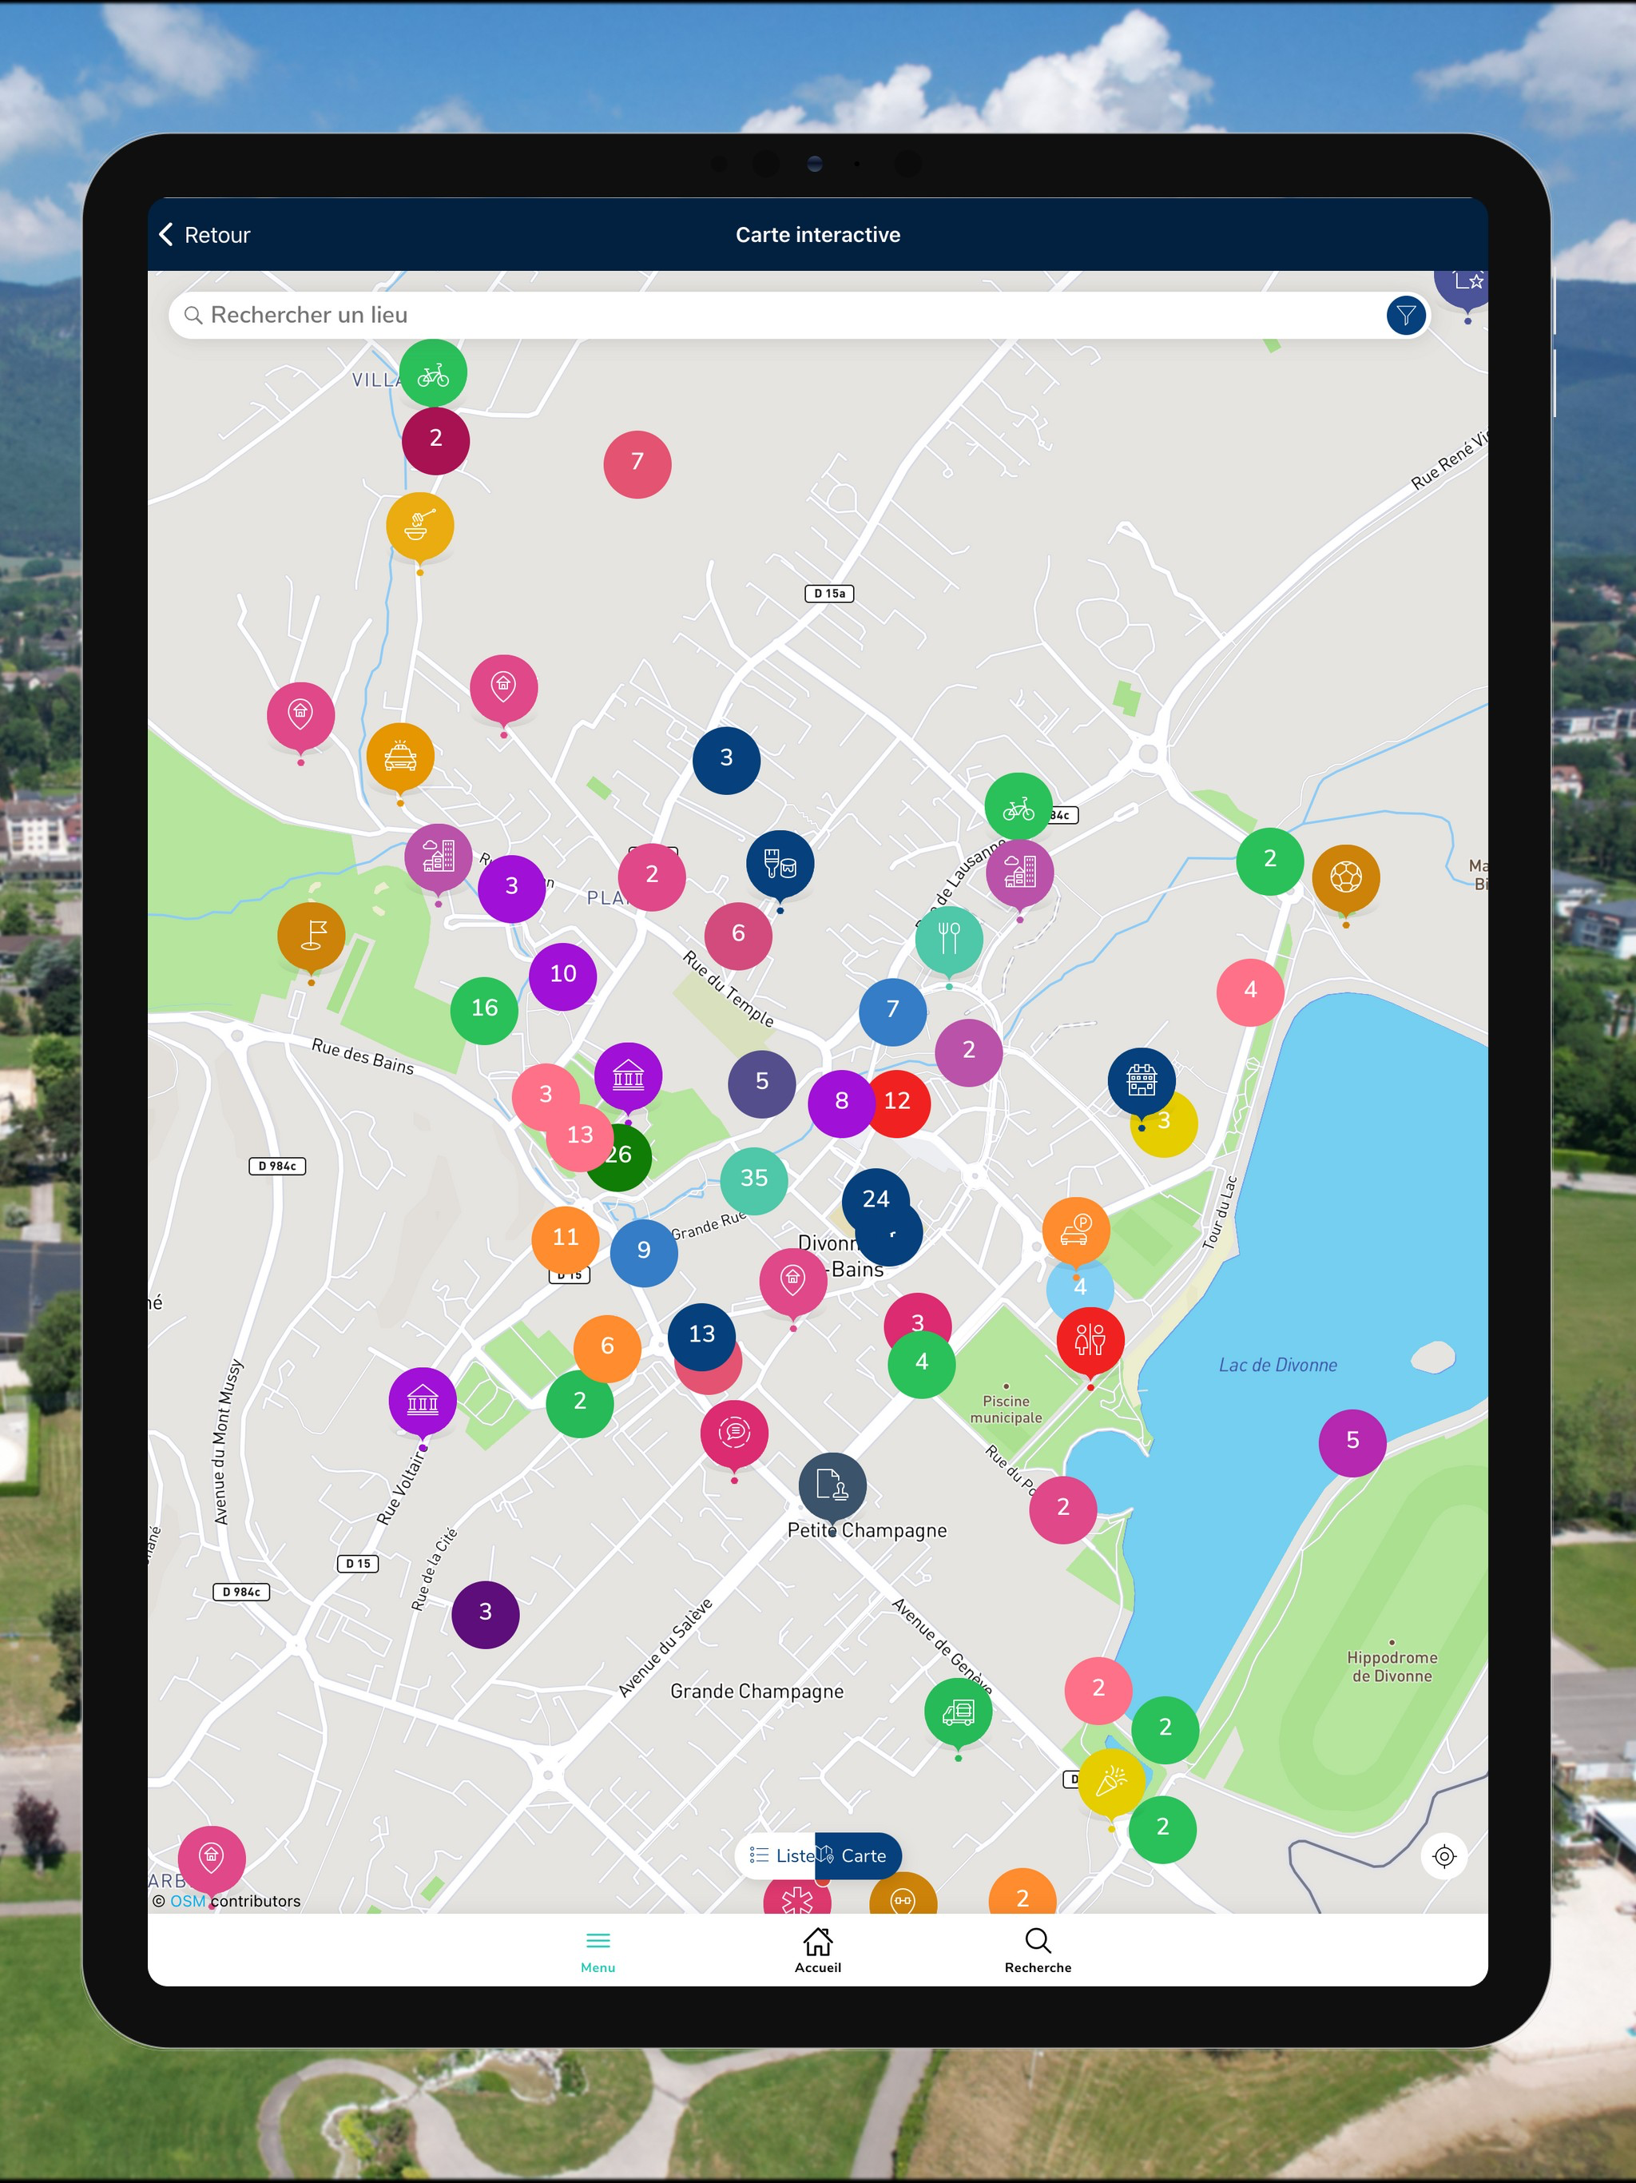Image resolution: width=1636 pixels, height=2183 pixels.
Task: Expand the pink cluster of 7
Action: tap(637, 463)
